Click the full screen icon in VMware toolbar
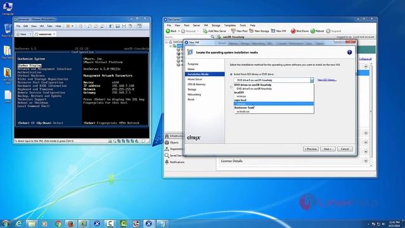Screen dimensions: 405x228 click(x=124, y=26)
